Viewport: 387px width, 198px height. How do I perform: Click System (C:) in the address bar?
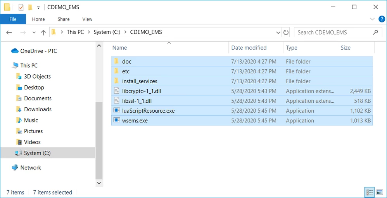[107, 32]
